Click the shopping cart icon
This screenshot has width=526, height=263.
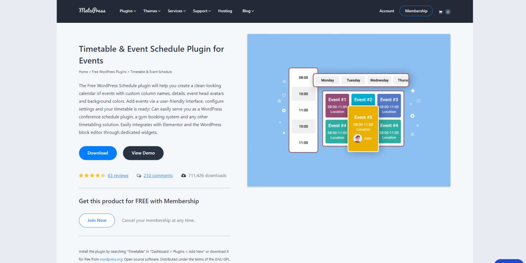[x=440, y=12]
